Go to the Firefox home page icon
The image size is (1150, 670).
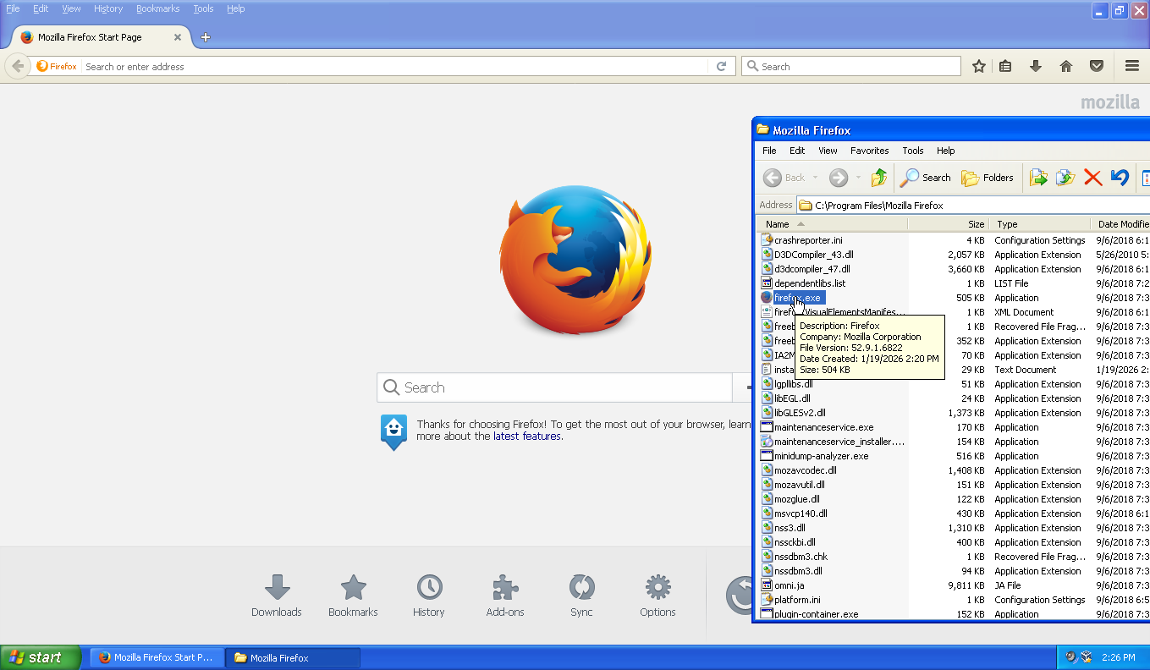click(1066, 66)
